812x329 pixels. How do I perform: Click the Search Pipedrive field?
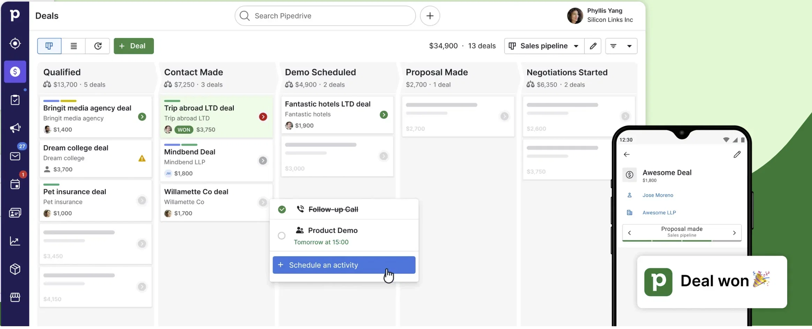pyautogui.click(x=325, y=16)
